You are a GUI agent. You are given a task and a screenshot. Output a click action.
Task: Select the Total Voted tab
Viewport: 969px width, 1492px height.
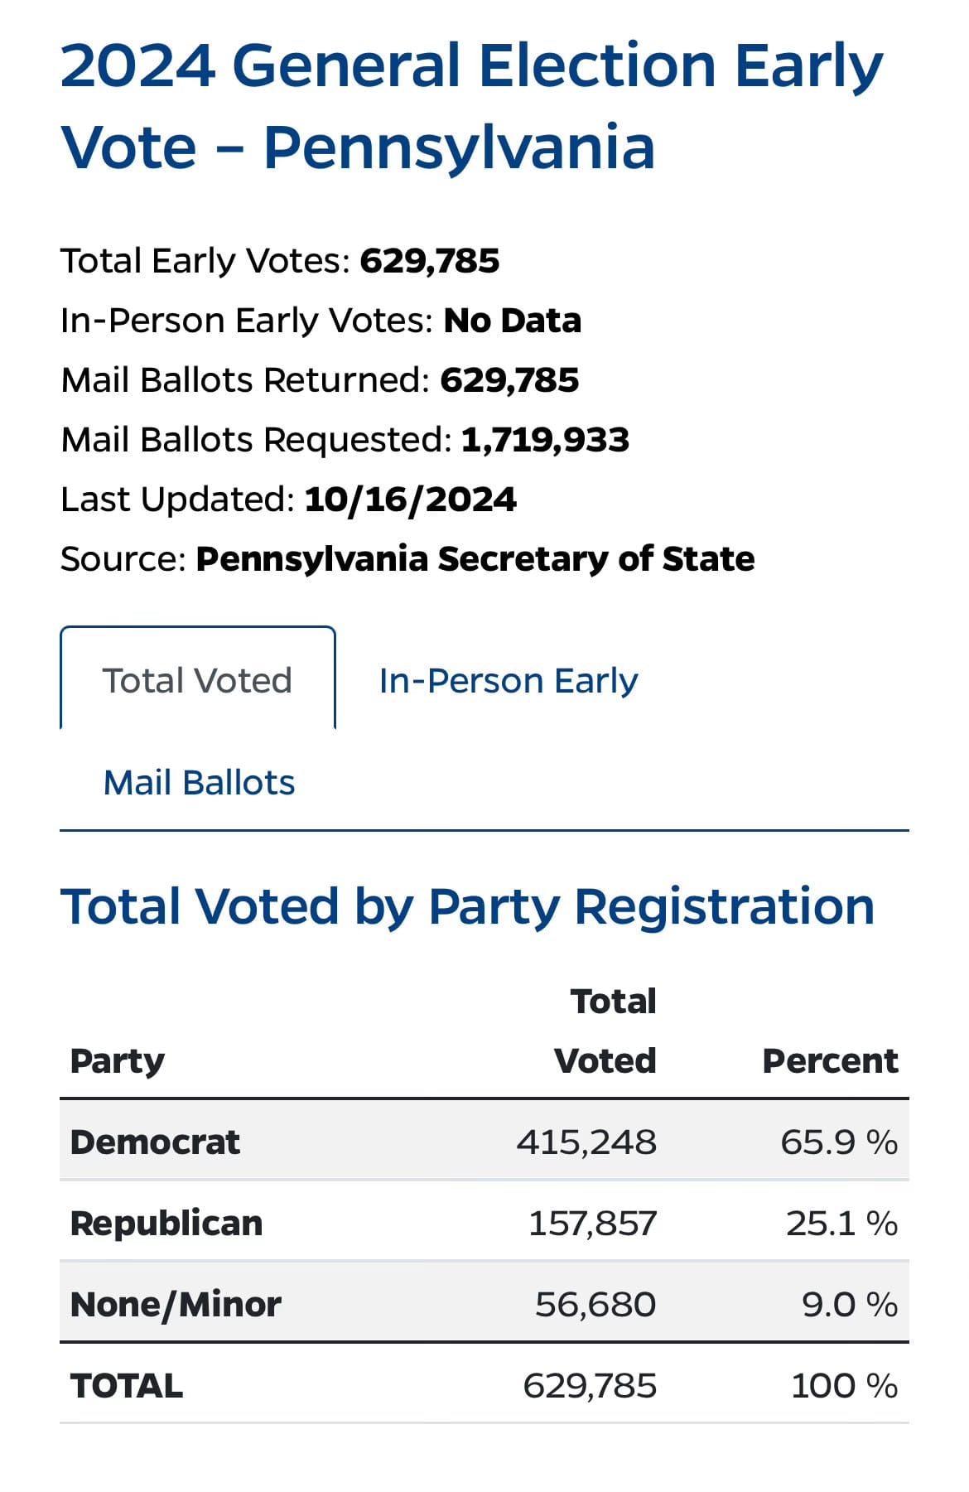197,679
